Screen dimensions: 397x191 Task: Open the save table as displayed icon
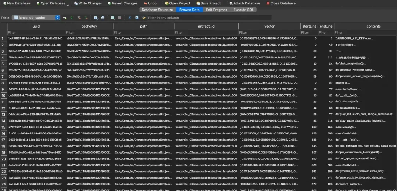(96, 18)
